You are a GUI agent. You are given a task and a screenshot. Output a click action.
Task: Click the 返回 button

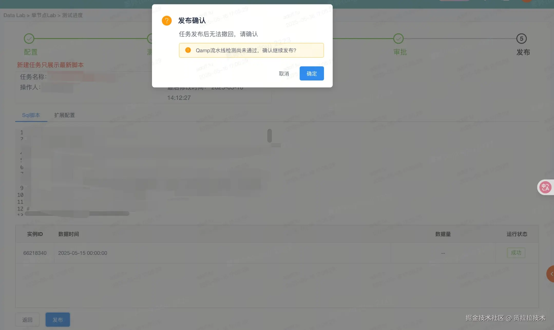tap(27, 319)
